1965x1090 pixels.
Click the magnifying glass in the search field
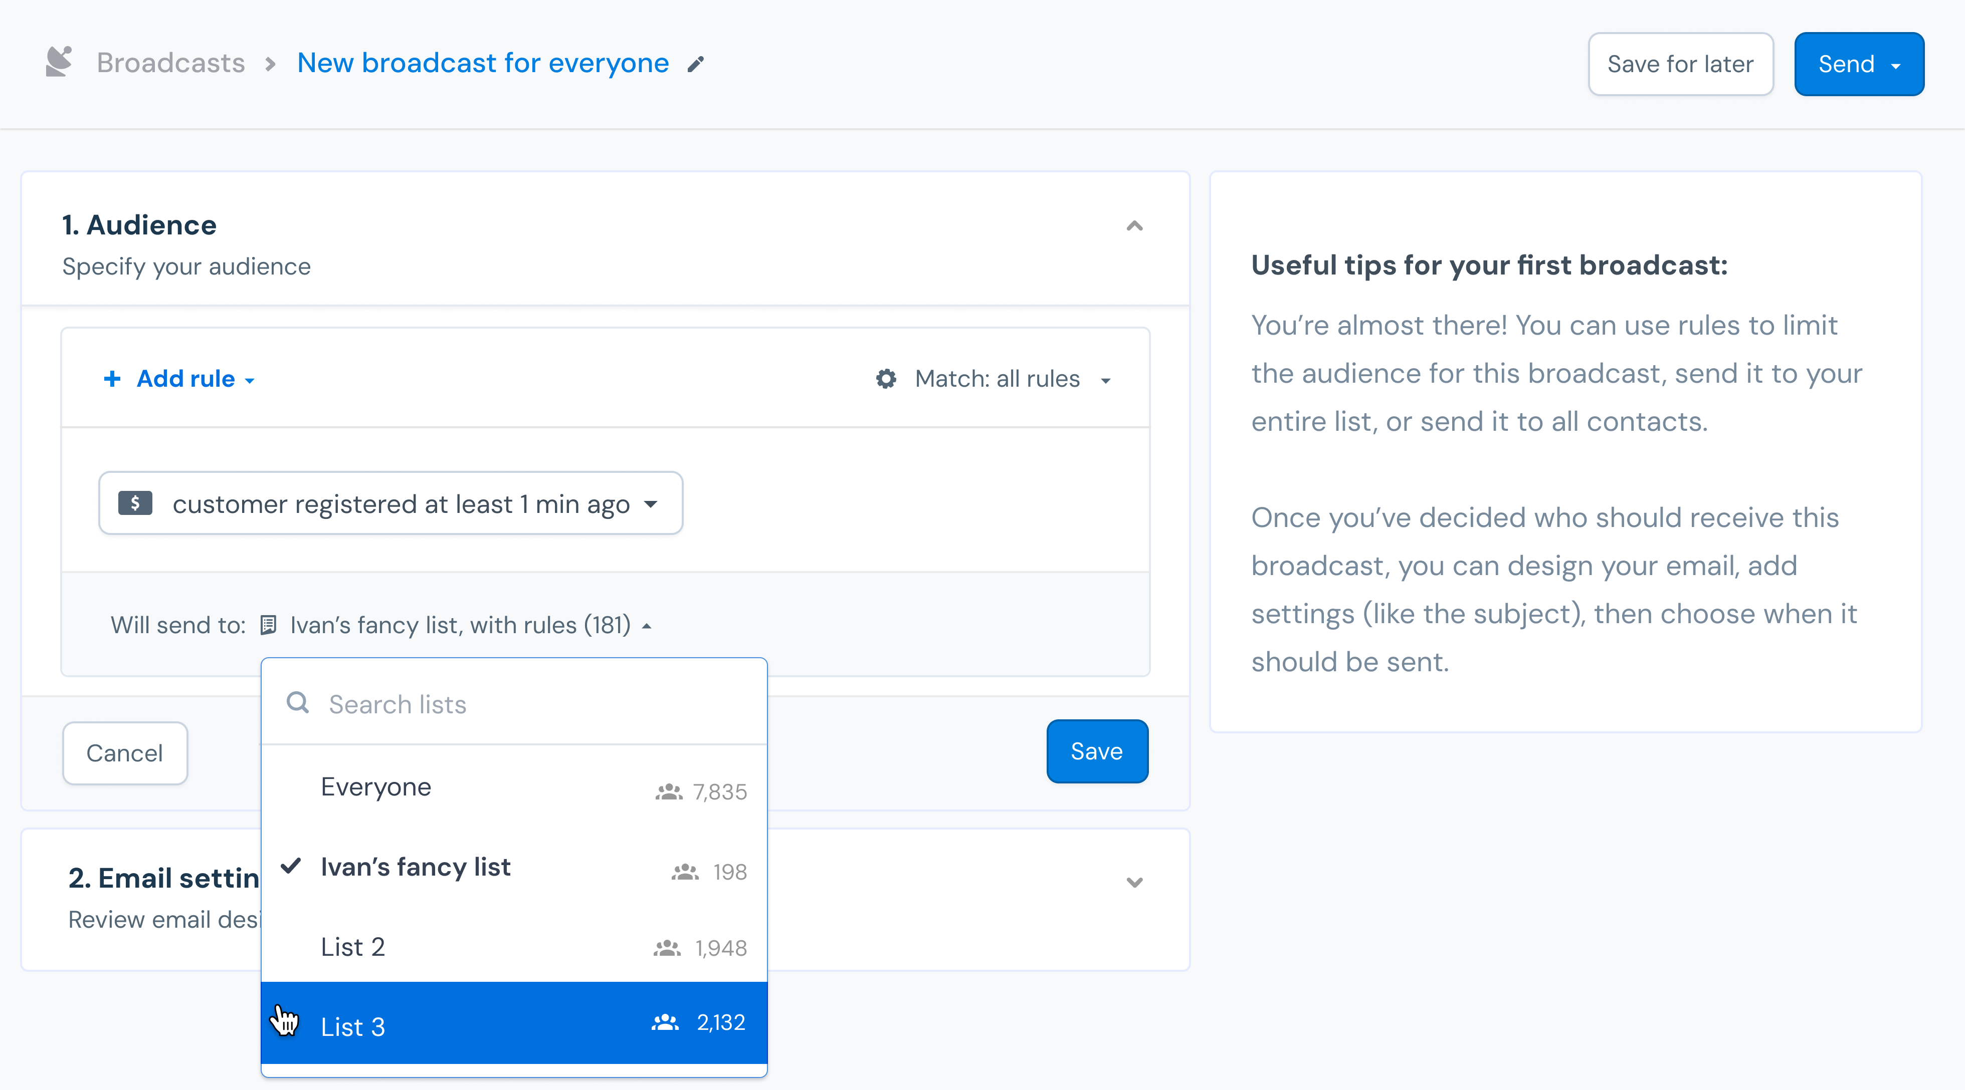[x=298, y=704]
